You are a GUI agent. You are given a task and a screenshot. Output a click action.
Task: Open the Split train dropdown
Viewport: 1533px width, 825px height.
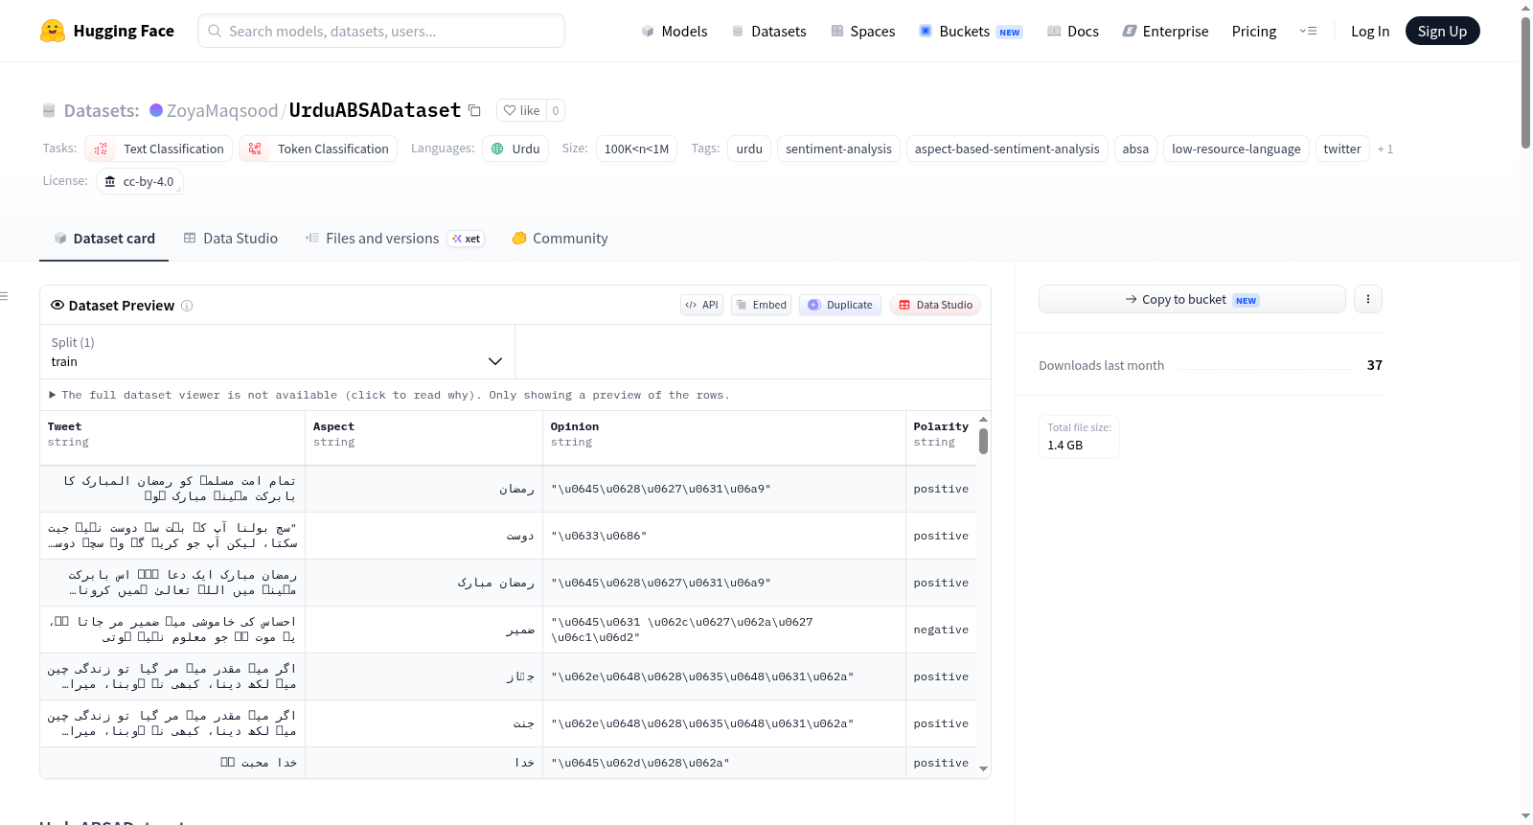coord(277,352)
